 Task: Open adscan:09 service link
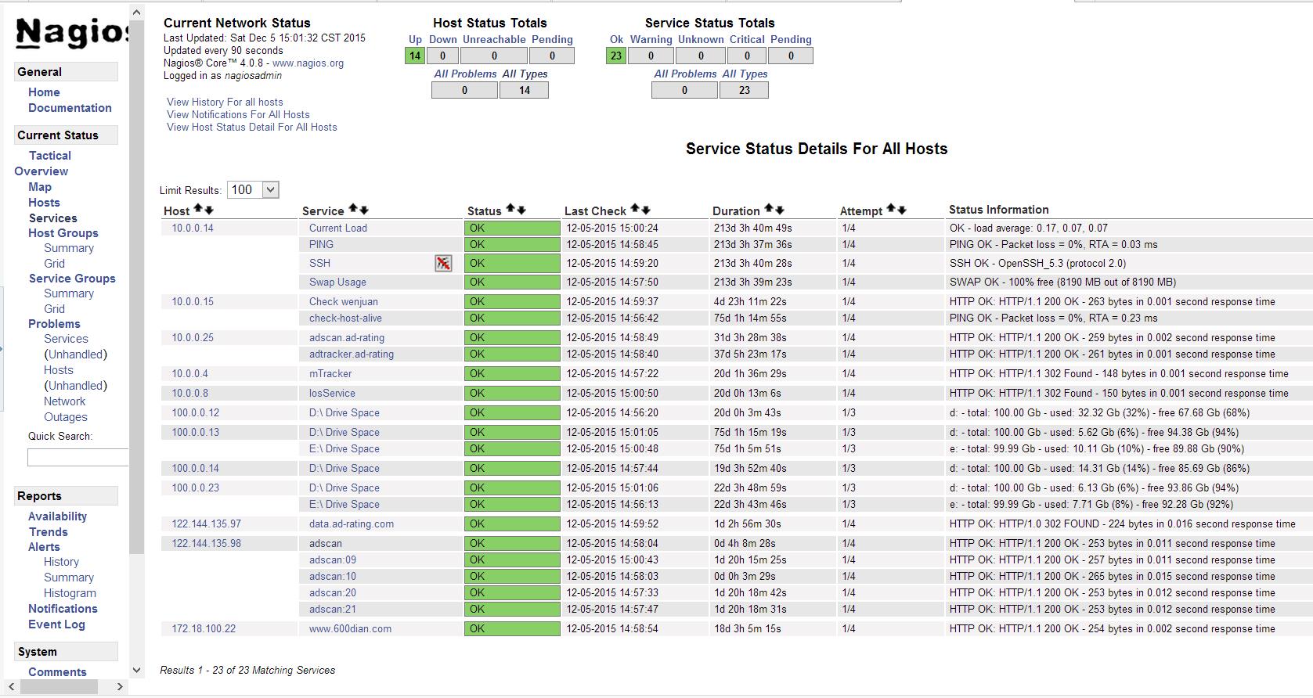coord(333,560)
